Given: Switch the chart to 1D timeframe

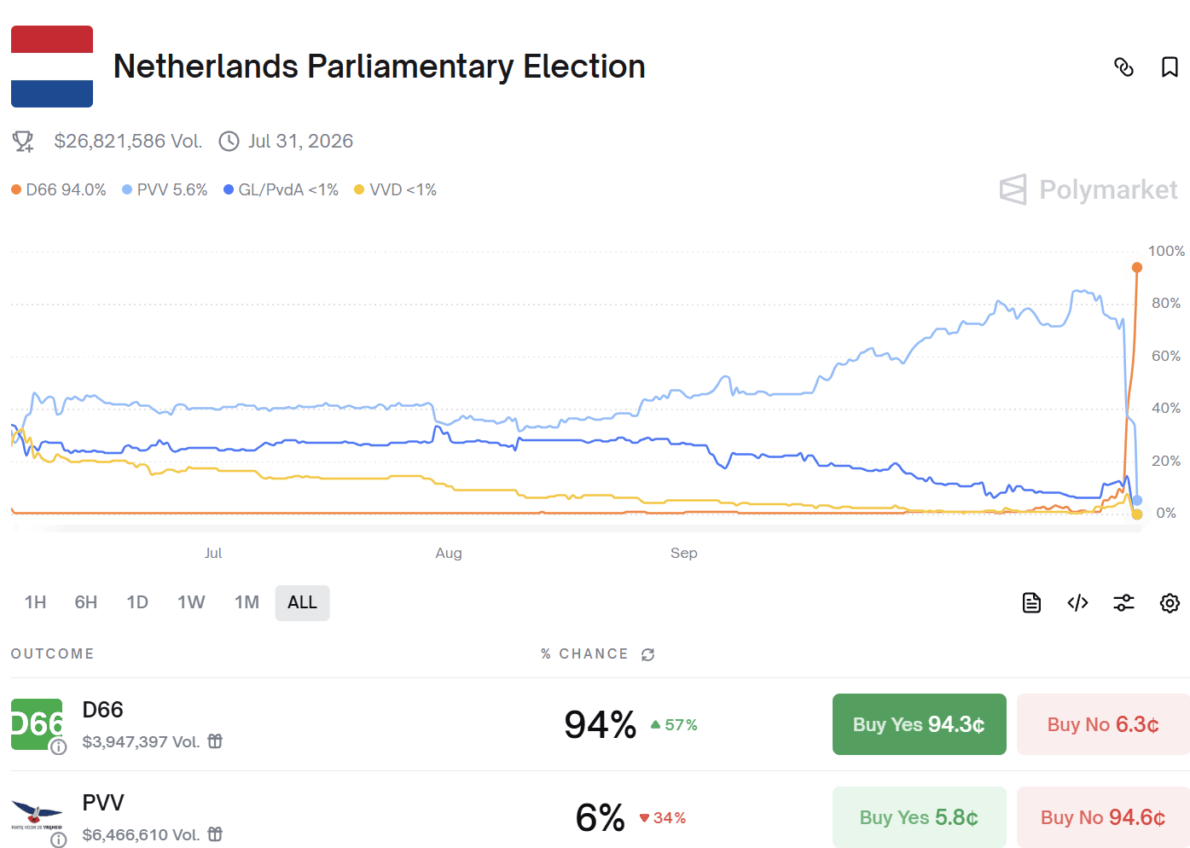Looking at the screenshot, I should 137,602.
